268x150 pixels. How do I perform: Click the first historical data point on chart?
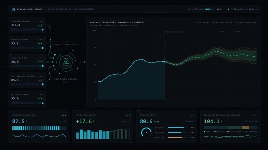tap(101, 82)
